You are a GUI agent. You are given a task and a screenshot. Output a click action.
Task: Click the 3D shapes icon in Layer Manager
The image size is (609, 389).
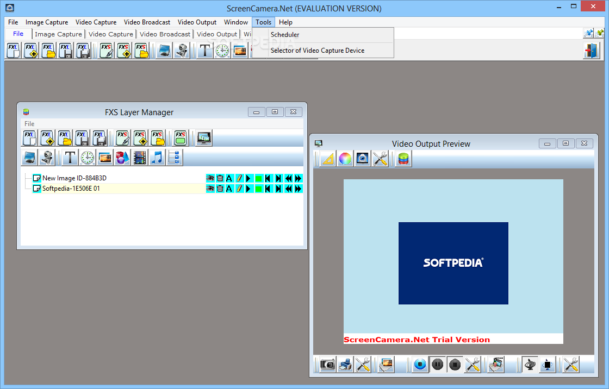pyautogui.click(x=122, y=158)
